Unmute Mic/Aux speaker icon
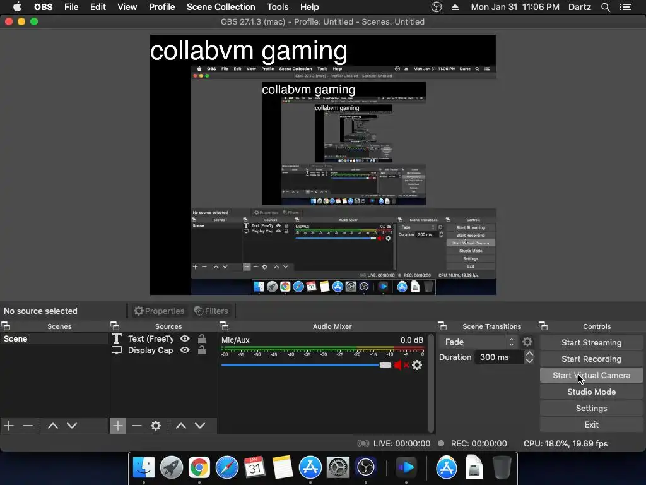646x485 pixels. 401,365
